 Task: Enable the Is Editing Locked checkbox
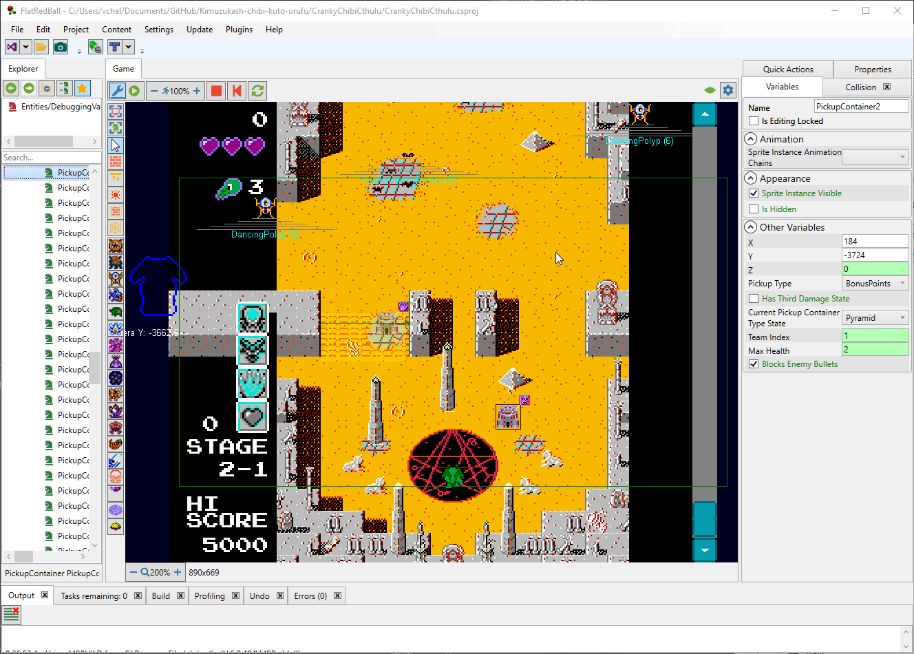[754, 121]
